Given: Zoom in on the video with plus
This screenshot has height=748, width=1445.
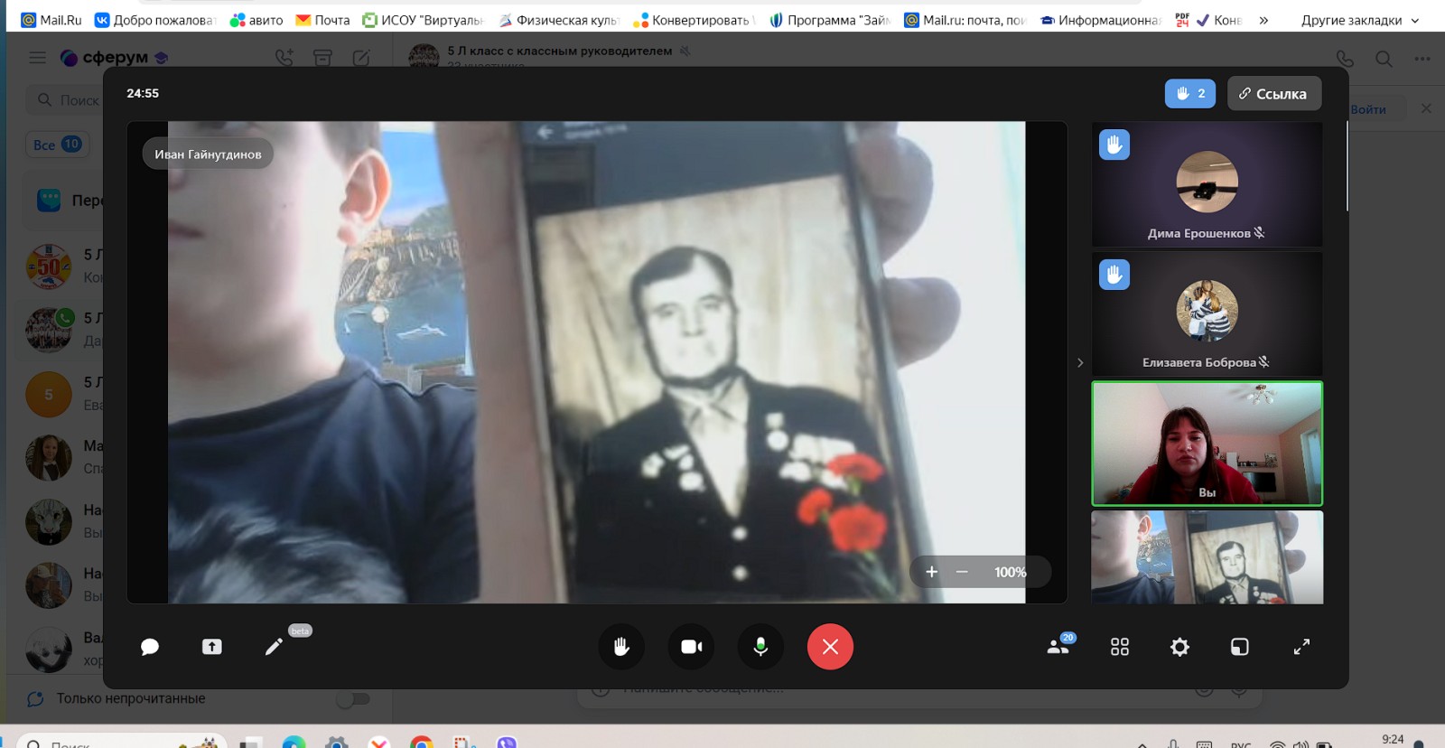Looking at the screenshot, I should (932, 572).
